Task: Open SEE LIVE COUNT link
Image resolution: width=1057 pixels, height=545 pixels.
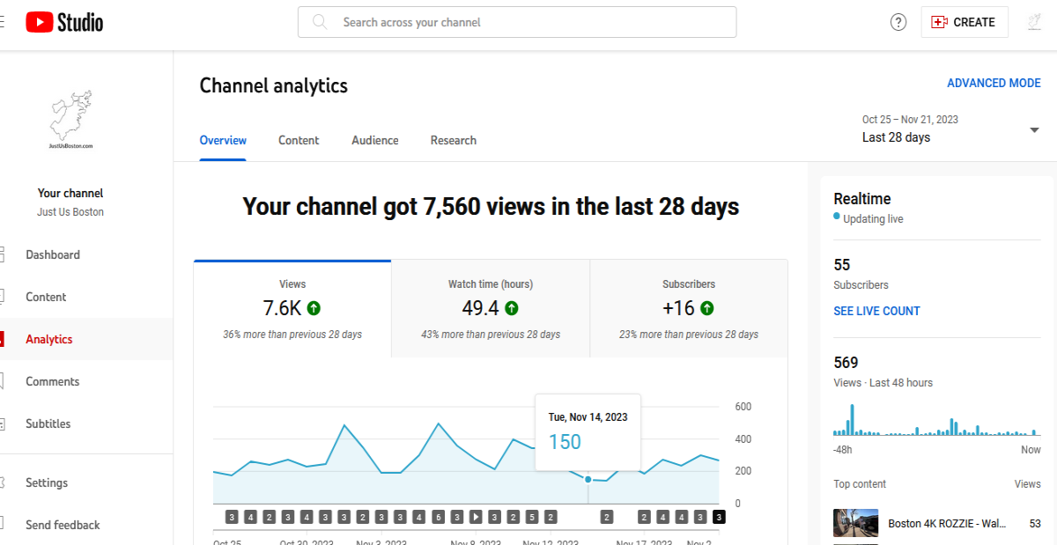Action: (x=876, y=311)
